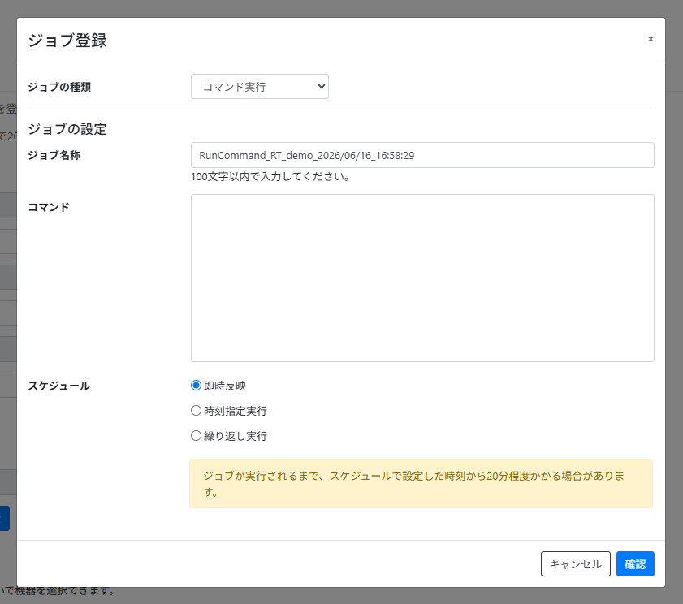Click the コマンド label
This screenshot has height=604, width=683.
[x=49, y=207]
